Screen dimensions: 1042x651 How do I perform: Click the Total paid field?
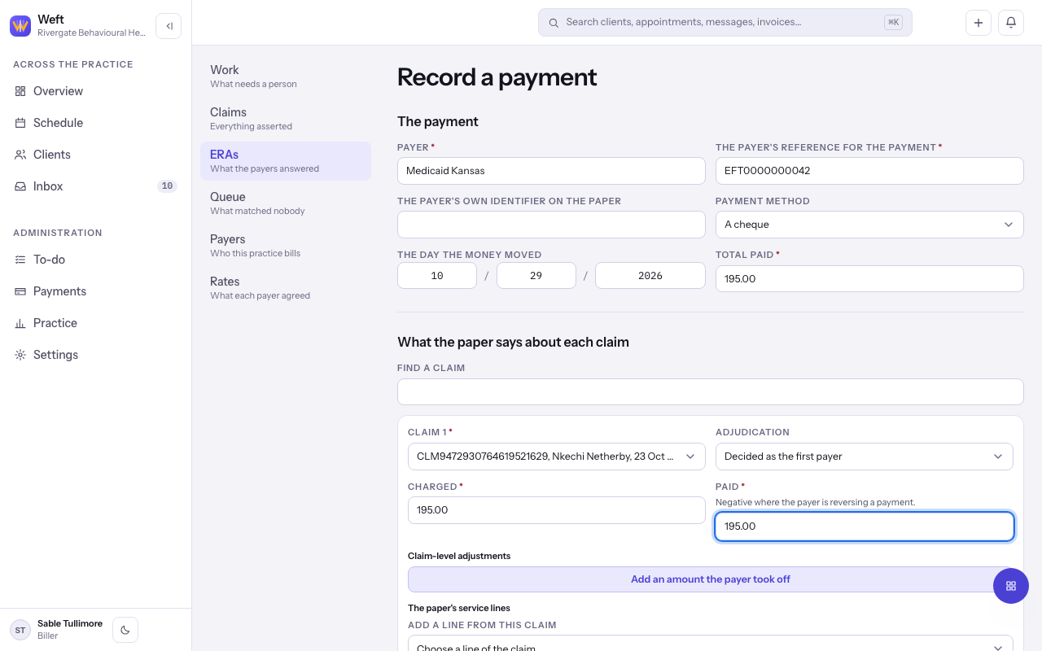click(869, 278)
